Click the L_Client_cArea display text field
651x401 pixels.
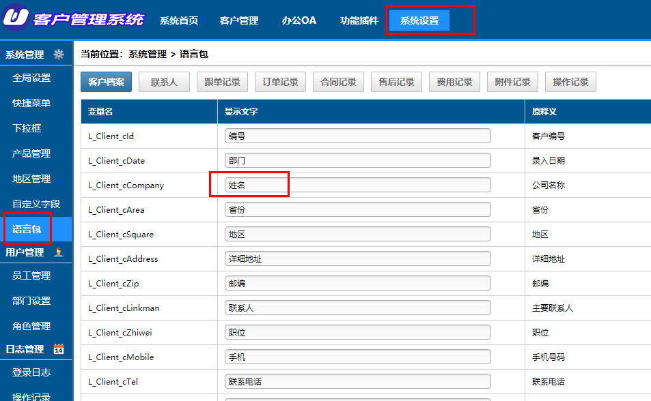click(358, 209)
